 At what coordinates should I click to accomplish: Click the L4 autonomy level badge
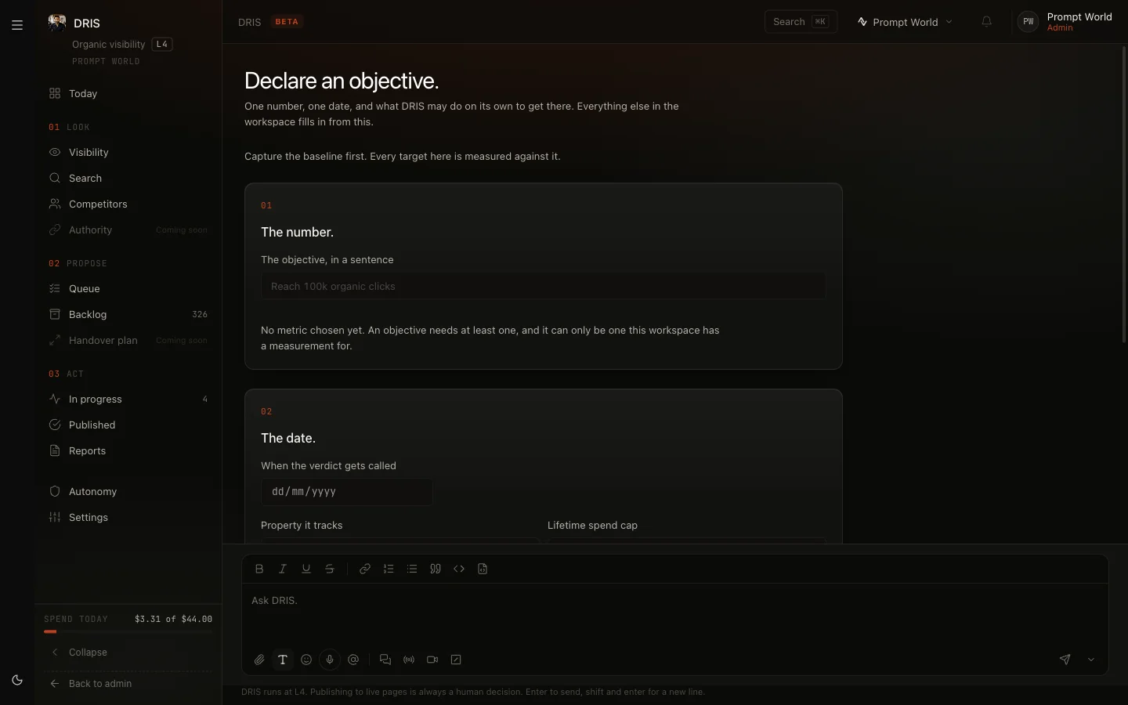(162, 44)
